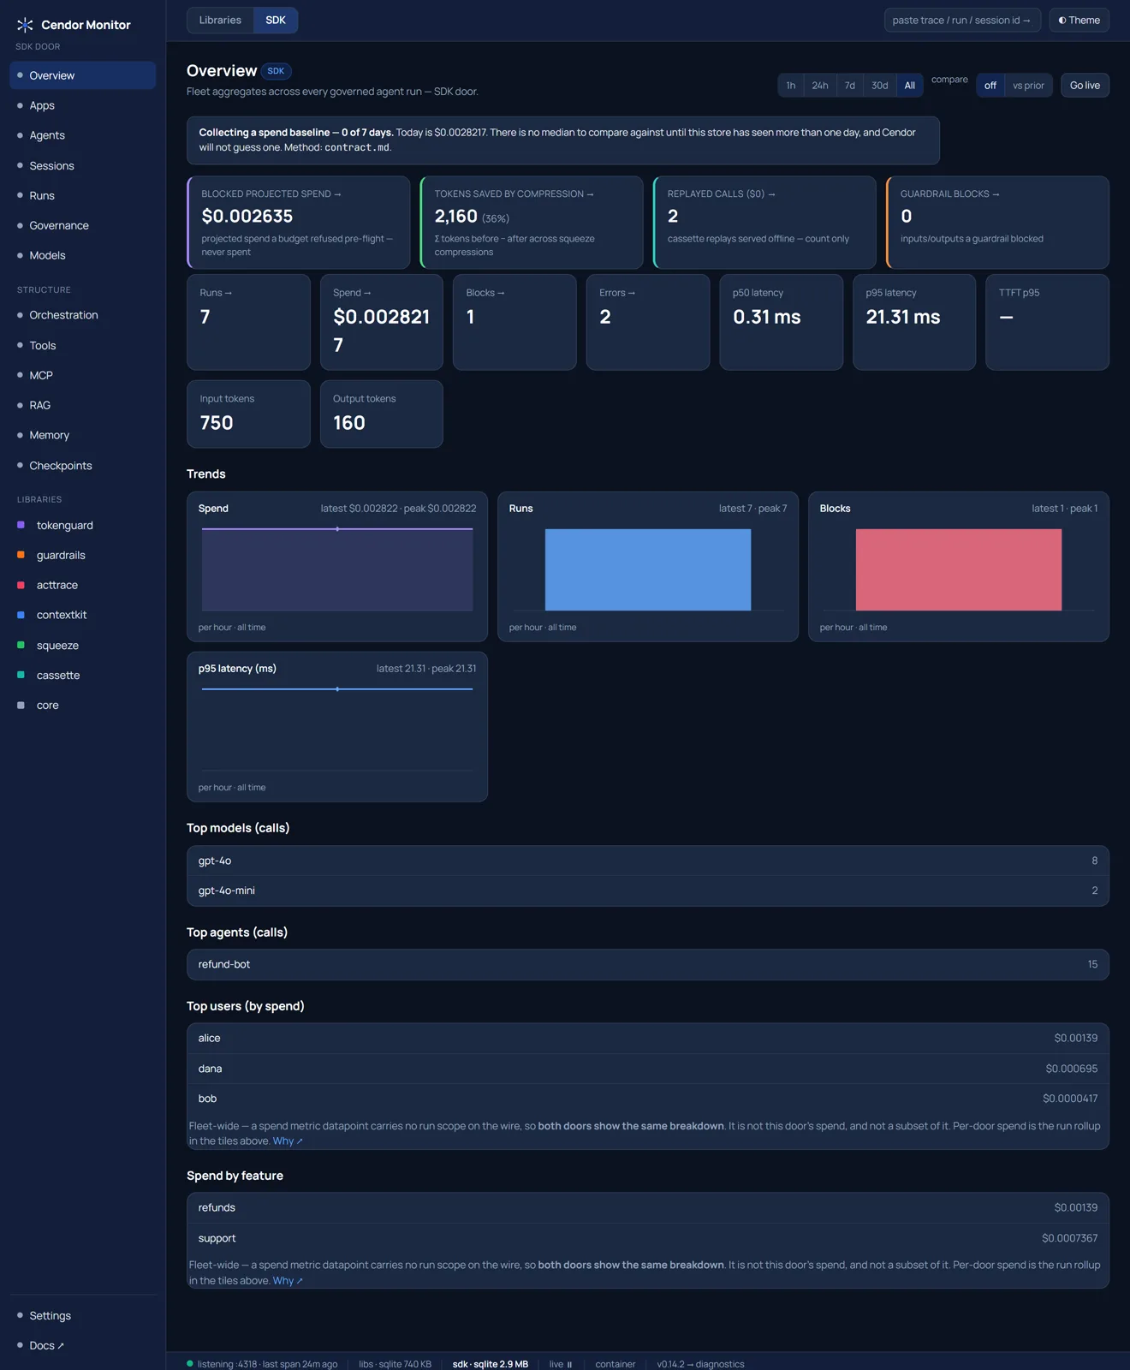Open Orchestration in the sidebar
Screen dimensions: 1130x1370
pyautogui.click(x=82, y=315)
